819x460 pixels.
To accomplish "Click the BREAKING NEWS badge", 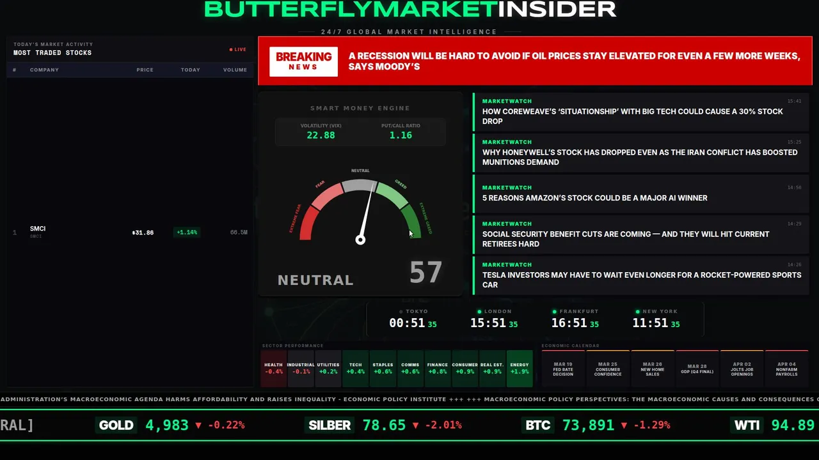I will pos(303,61).
